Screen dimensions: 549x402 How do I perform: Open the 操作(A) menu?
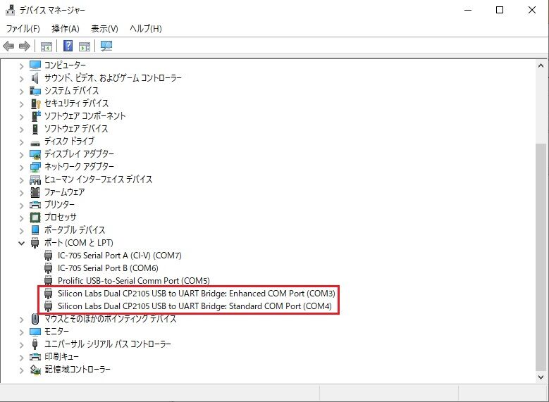pyautogui.click(x=65, y=28)
